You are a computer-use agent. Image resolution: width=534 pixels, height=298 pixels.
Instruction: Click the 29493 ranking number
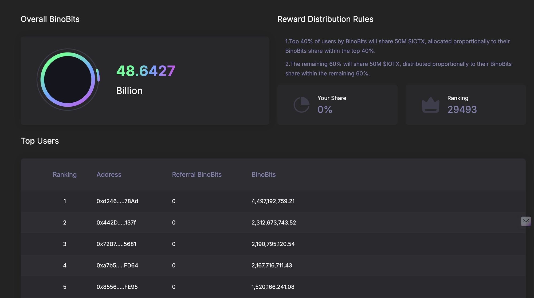[x=462, y=110]
